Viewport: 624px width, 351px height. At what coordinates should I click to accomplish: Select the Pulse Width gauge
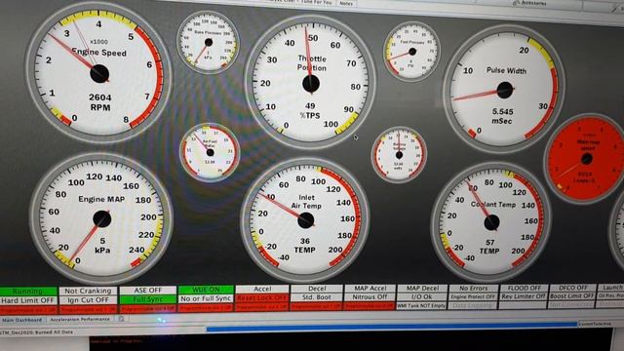coord(504,90)
